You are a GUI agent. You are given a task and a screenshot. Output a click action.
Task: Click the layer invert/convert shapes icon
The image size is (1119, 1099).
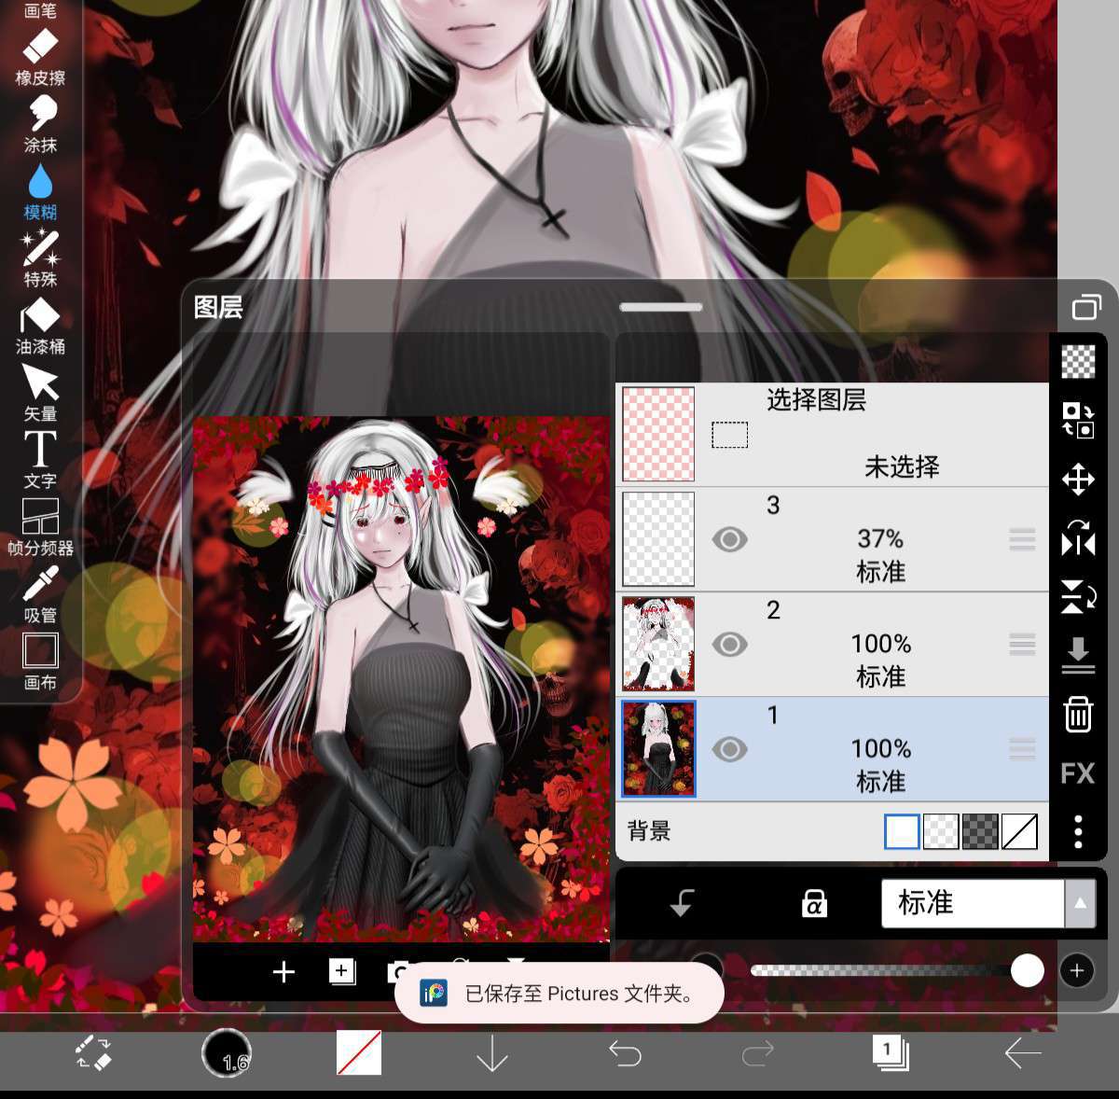tap(1078, 420)
